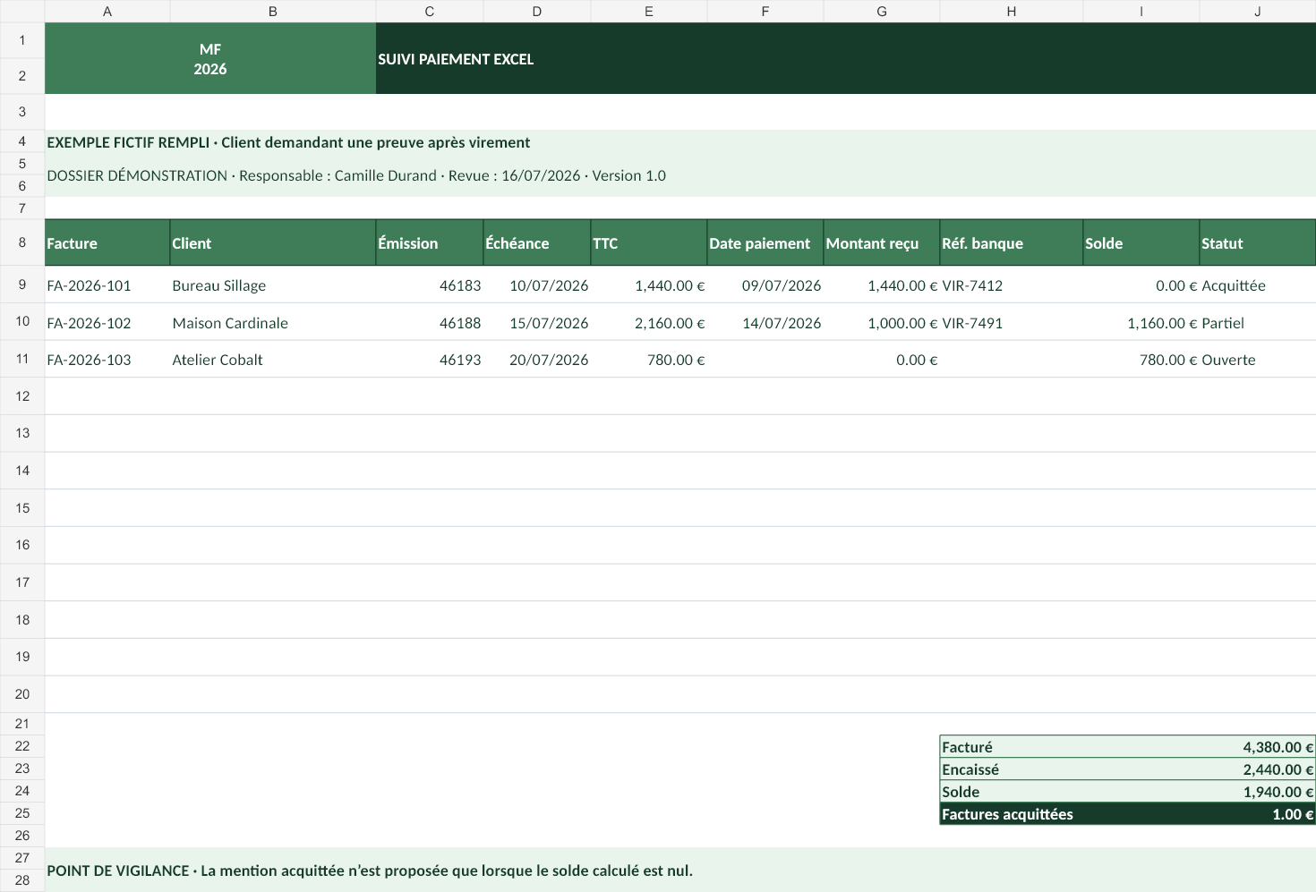Select emission value 46193
This screenshot has height=892, width=1316.
click(x=430, y=360)
